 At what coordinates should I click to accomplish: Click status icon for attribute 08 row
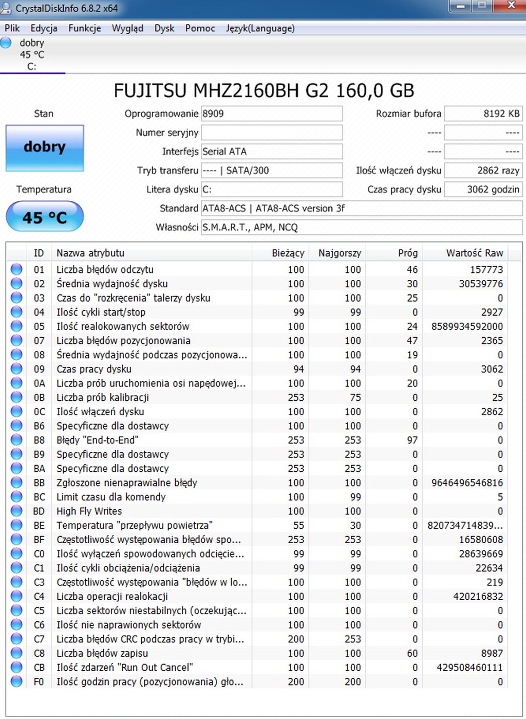16,354
